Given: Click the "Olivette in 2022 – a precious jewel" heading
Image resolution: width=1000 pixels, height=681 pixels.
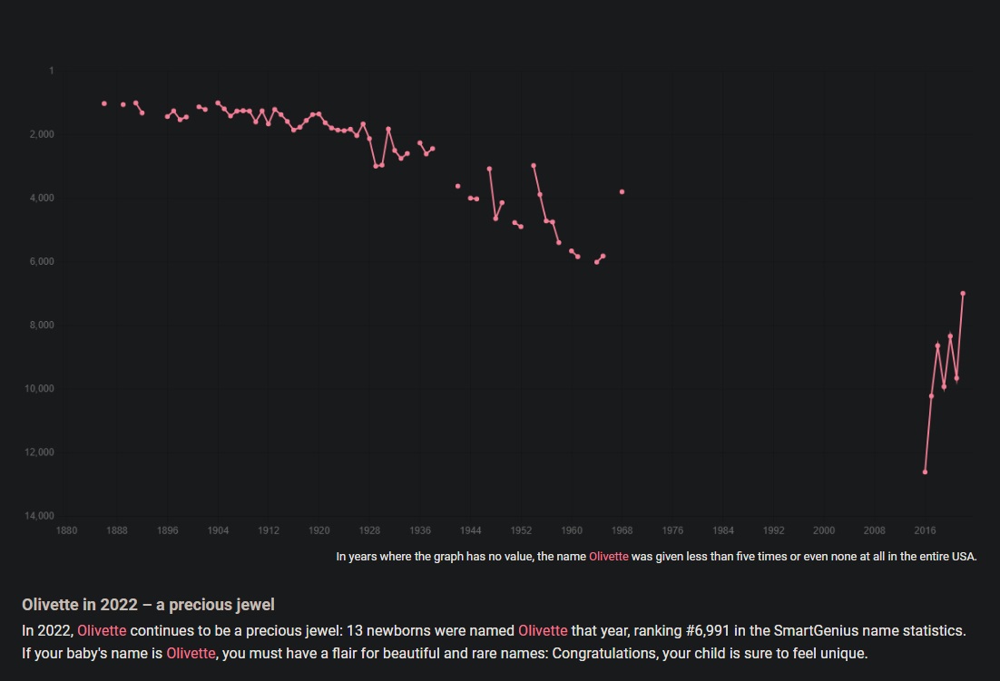Looking at the screenshot, I should [148, 605].
